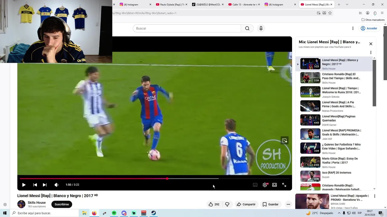Open Firefox library icon
This screenshot has width=387, height=217.
click(360, 13)
